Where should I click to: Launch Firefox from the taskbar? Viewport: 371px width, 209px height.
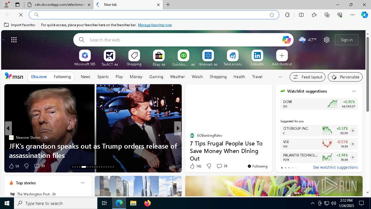tap(148, 203)
